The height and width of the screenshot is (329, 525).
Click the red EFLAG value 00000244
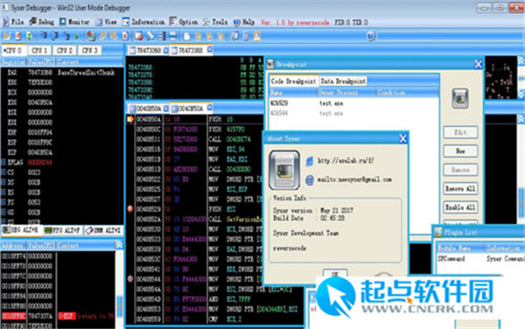(40, 163)
